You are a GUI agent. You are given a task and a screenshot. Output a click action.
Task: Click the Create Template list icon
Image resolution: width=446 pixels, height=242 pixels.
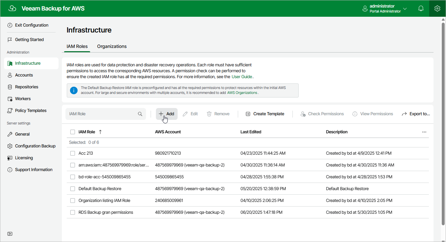tap(248, 114)
